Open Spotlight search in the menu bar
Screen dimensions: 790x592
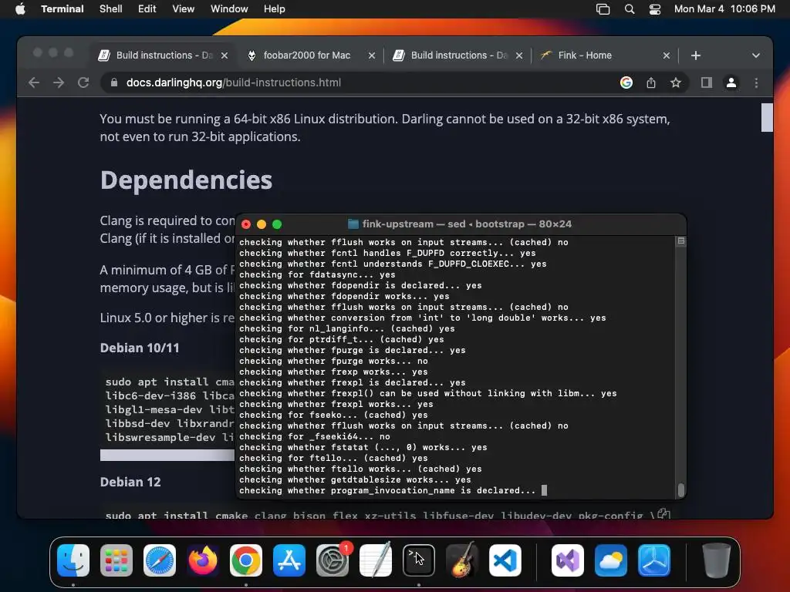click(630, 9)
